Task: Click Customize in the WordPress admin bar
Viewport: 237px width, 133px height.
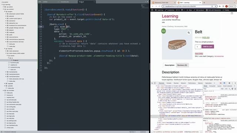Action: pos(170,10)
